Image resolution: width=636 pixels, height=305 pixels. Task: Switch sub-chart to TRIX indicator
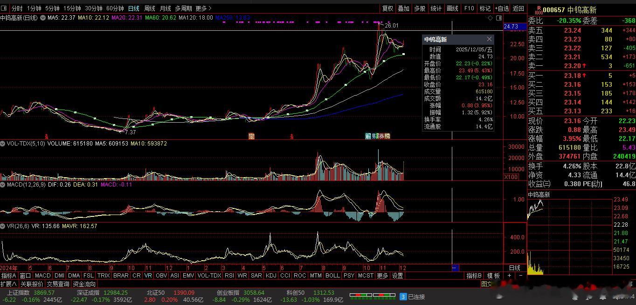(104, 276)
